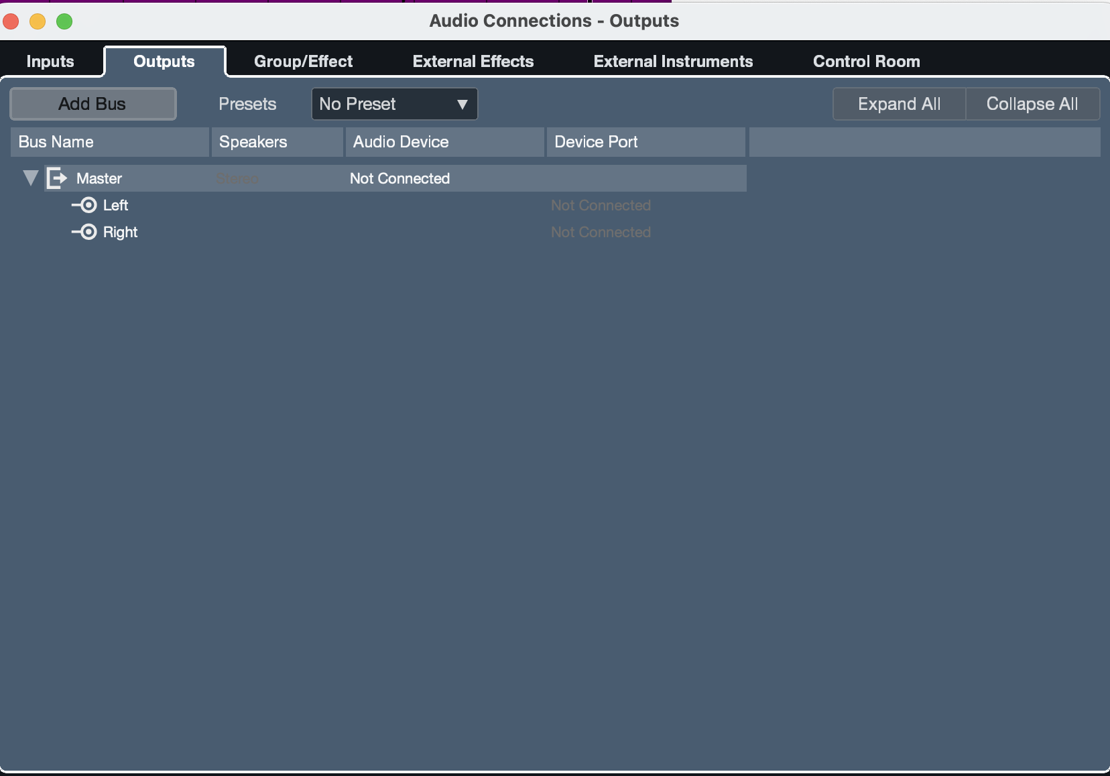The height and width of the screenshot is (776, 1110).
Task: Open the External Effects tab
Action: [473, 62]
